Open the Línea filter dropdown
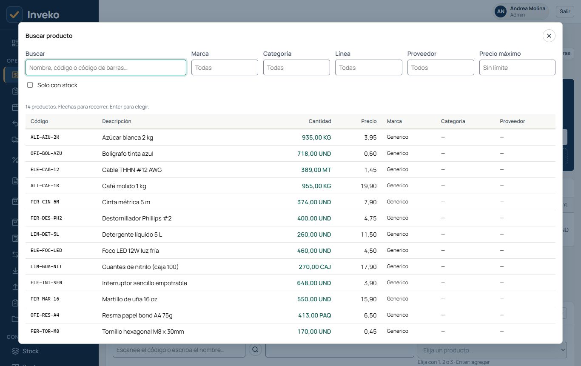 [x=368, y=68]
